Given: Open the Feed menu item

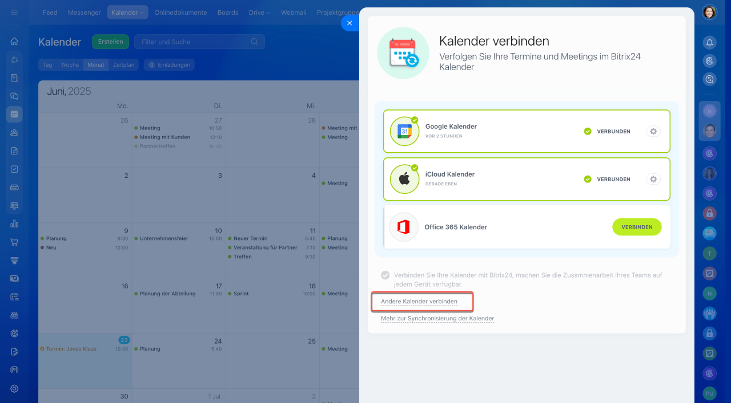Looking at the screenshot, I should click(50, 13).
